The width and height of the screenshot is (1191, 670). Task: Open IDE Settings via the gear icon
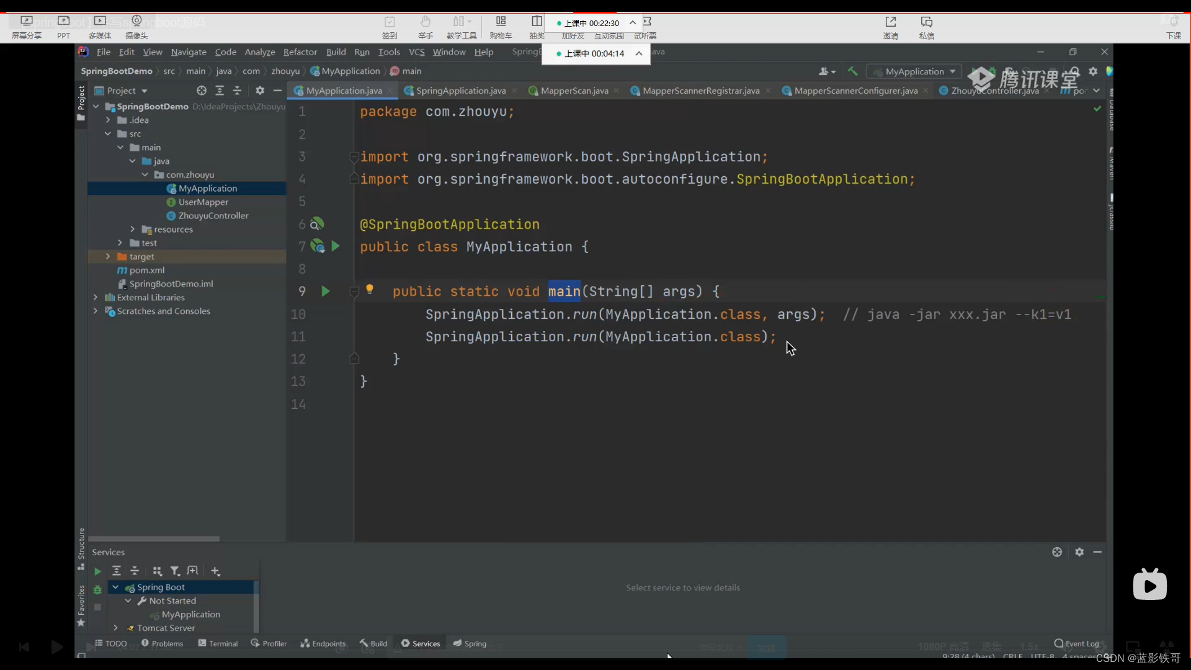(1094, 71)
